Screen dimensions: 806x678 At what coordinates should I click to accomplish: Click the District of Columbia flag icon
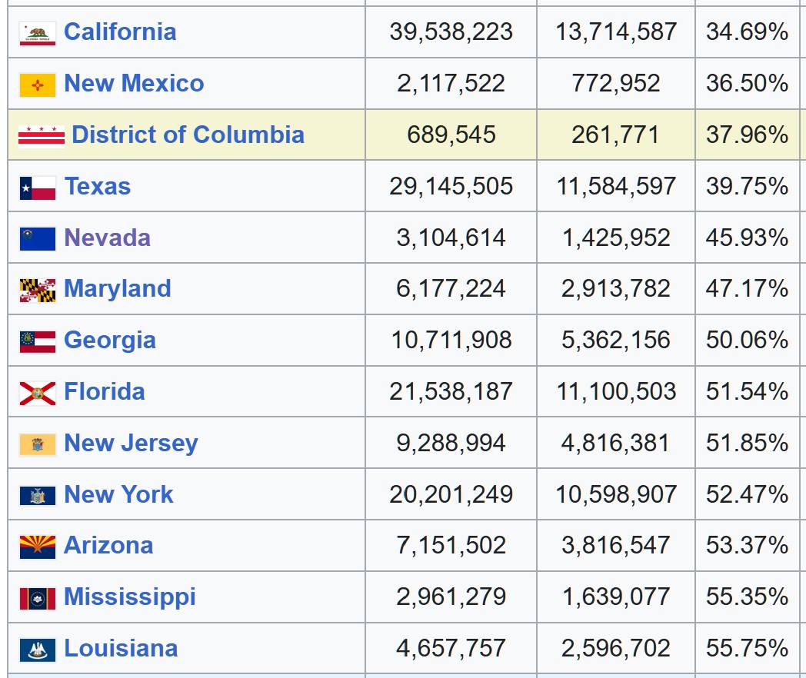click(x=42, y=136)
